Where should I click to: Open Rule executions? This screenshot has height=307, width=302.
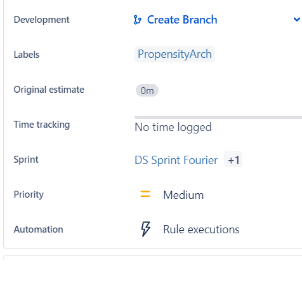pos(201,229)
